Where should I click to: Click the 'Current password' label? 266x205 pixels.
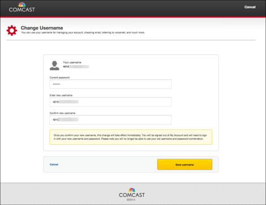[59, 78]
